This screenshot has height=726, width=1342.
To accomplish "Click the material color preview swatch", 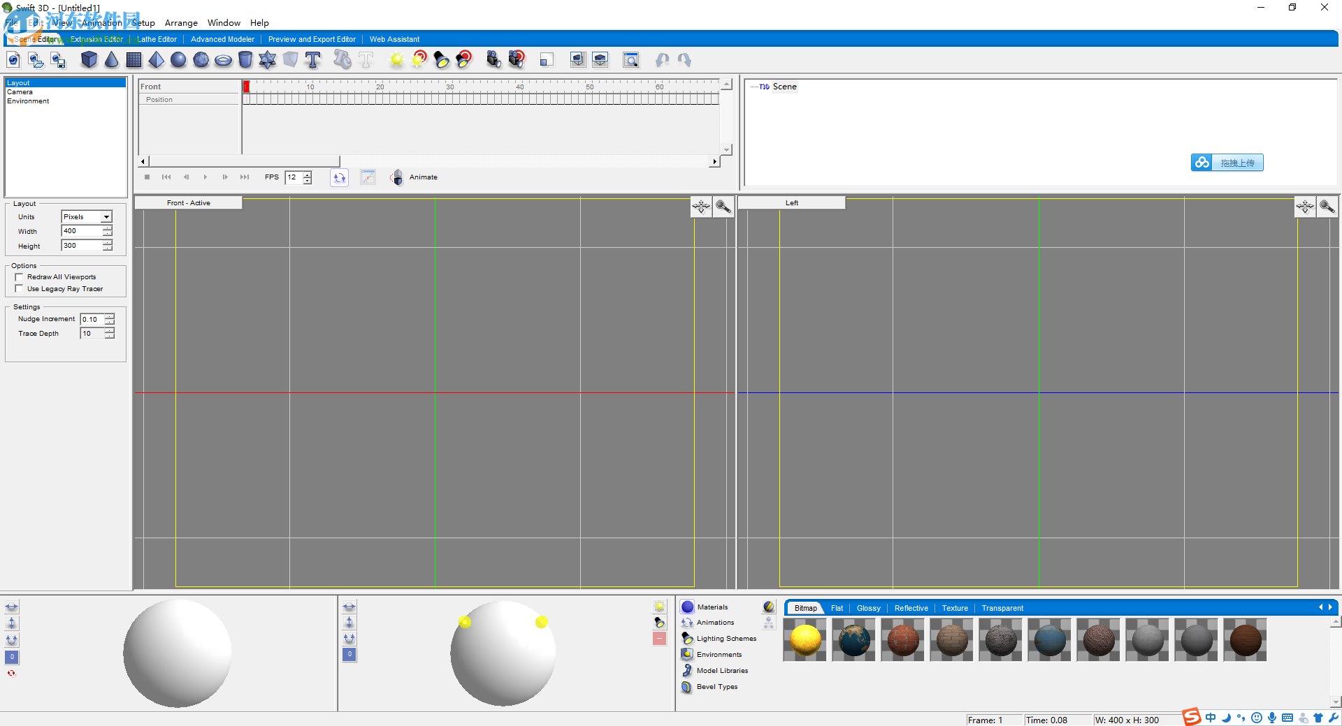I will [768, 607].
